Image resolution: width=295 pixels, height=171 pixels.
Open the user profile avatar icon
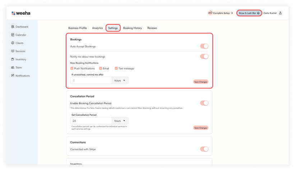click(x=280, y=13)
